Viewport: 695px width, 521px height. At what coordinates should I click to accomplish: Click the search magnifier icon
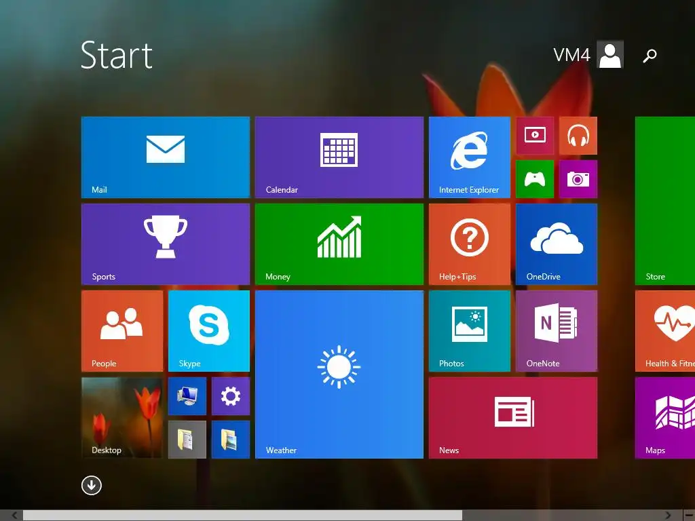pyautogui.click(x=650, y=56)
